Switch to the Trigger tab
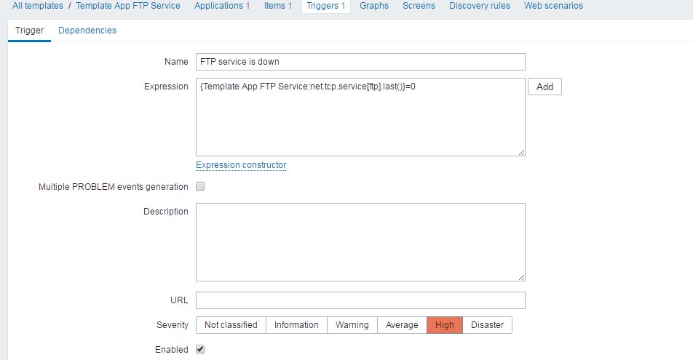The width and height of the screenshot is (693, 360). [30, 31]
